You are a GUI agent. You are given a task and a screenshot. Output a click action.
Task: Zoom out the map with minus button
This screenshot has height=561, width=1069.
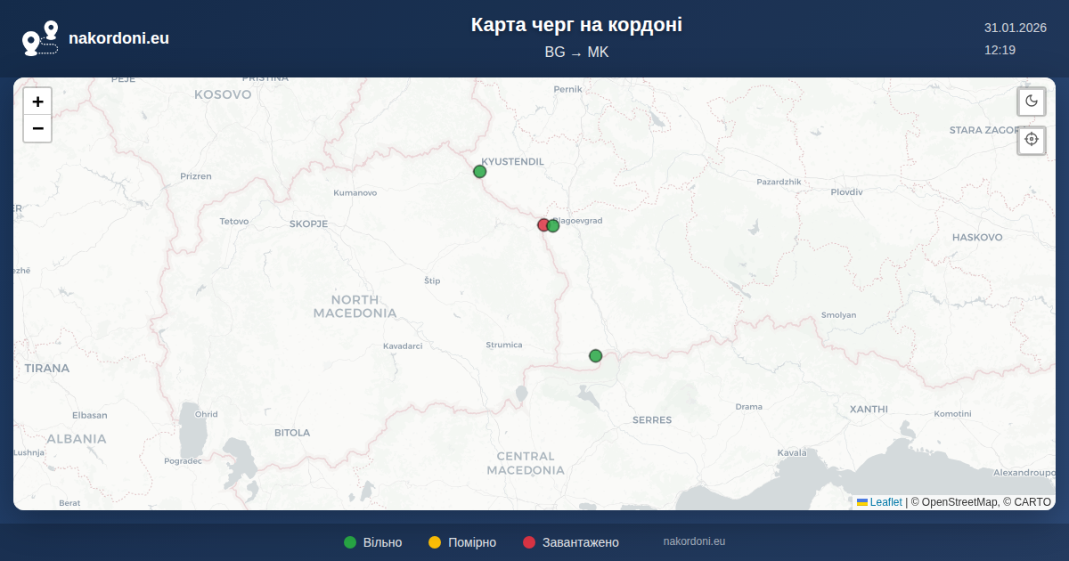pos(37,128)
